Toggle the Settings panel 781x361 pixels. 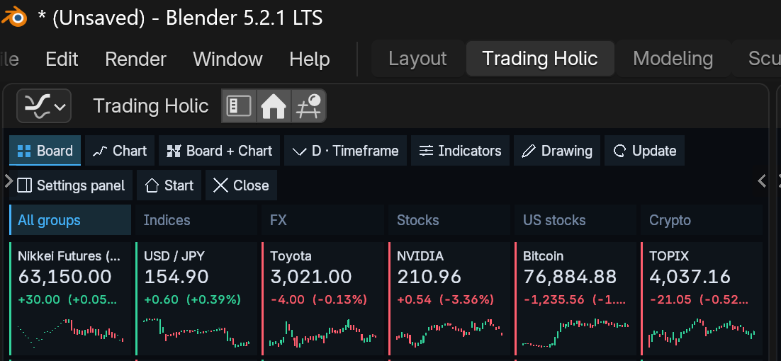[71, 185]
